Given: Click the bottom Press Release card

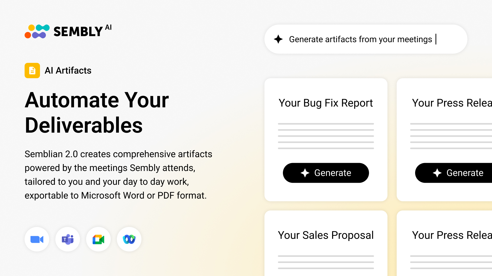Looking at the screenshot, I should pyautogui.click(x=451, y=235).
